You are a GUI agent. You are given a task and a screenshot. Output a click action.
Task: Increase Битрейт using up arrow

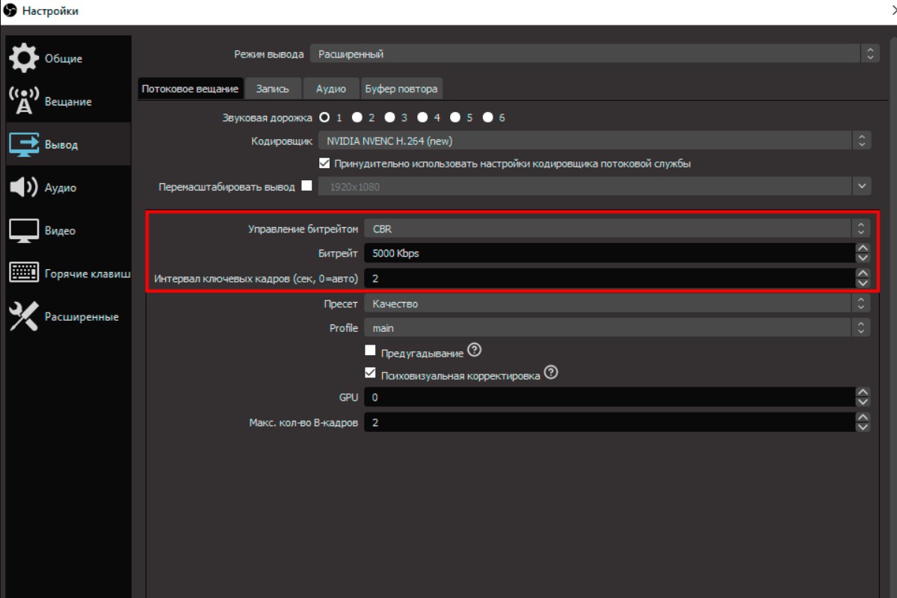coord(863,248)
